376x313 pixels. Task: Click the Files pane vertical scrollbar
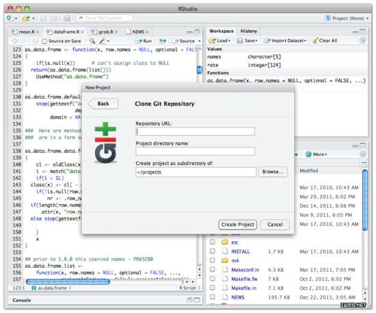coord(365,200)
